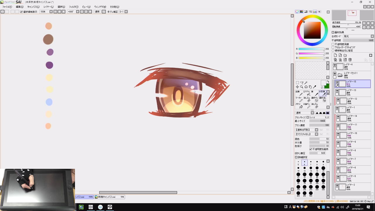
Task: Open the zoom percentage 150% dropdown
Action: pyautogui.click(x=51, y=12)
